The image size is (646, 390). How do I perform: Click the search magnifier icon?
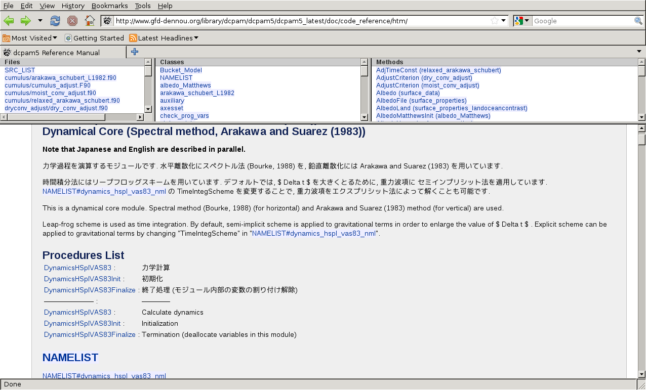pyautogui.click(x=638, y=21)
